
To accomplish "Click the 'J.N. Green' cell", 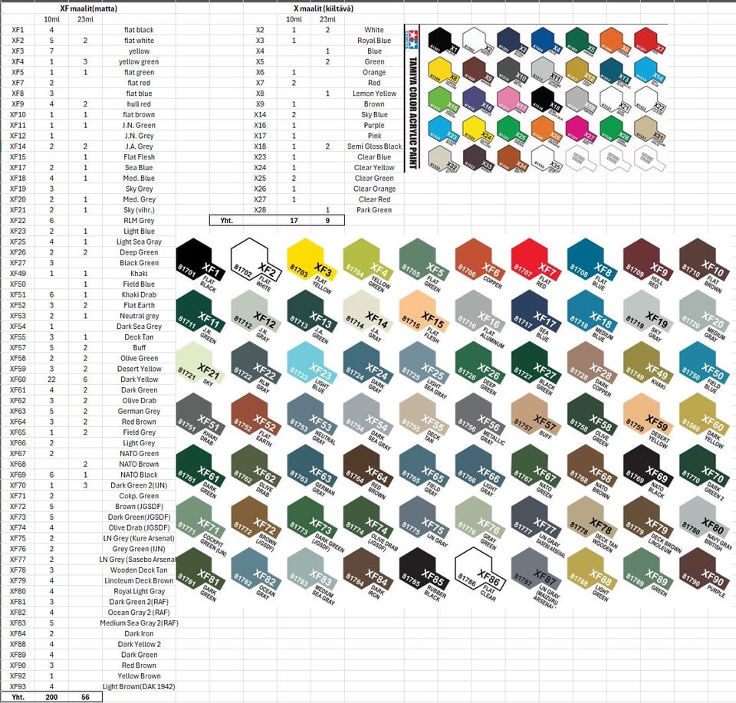I will 139,125.
